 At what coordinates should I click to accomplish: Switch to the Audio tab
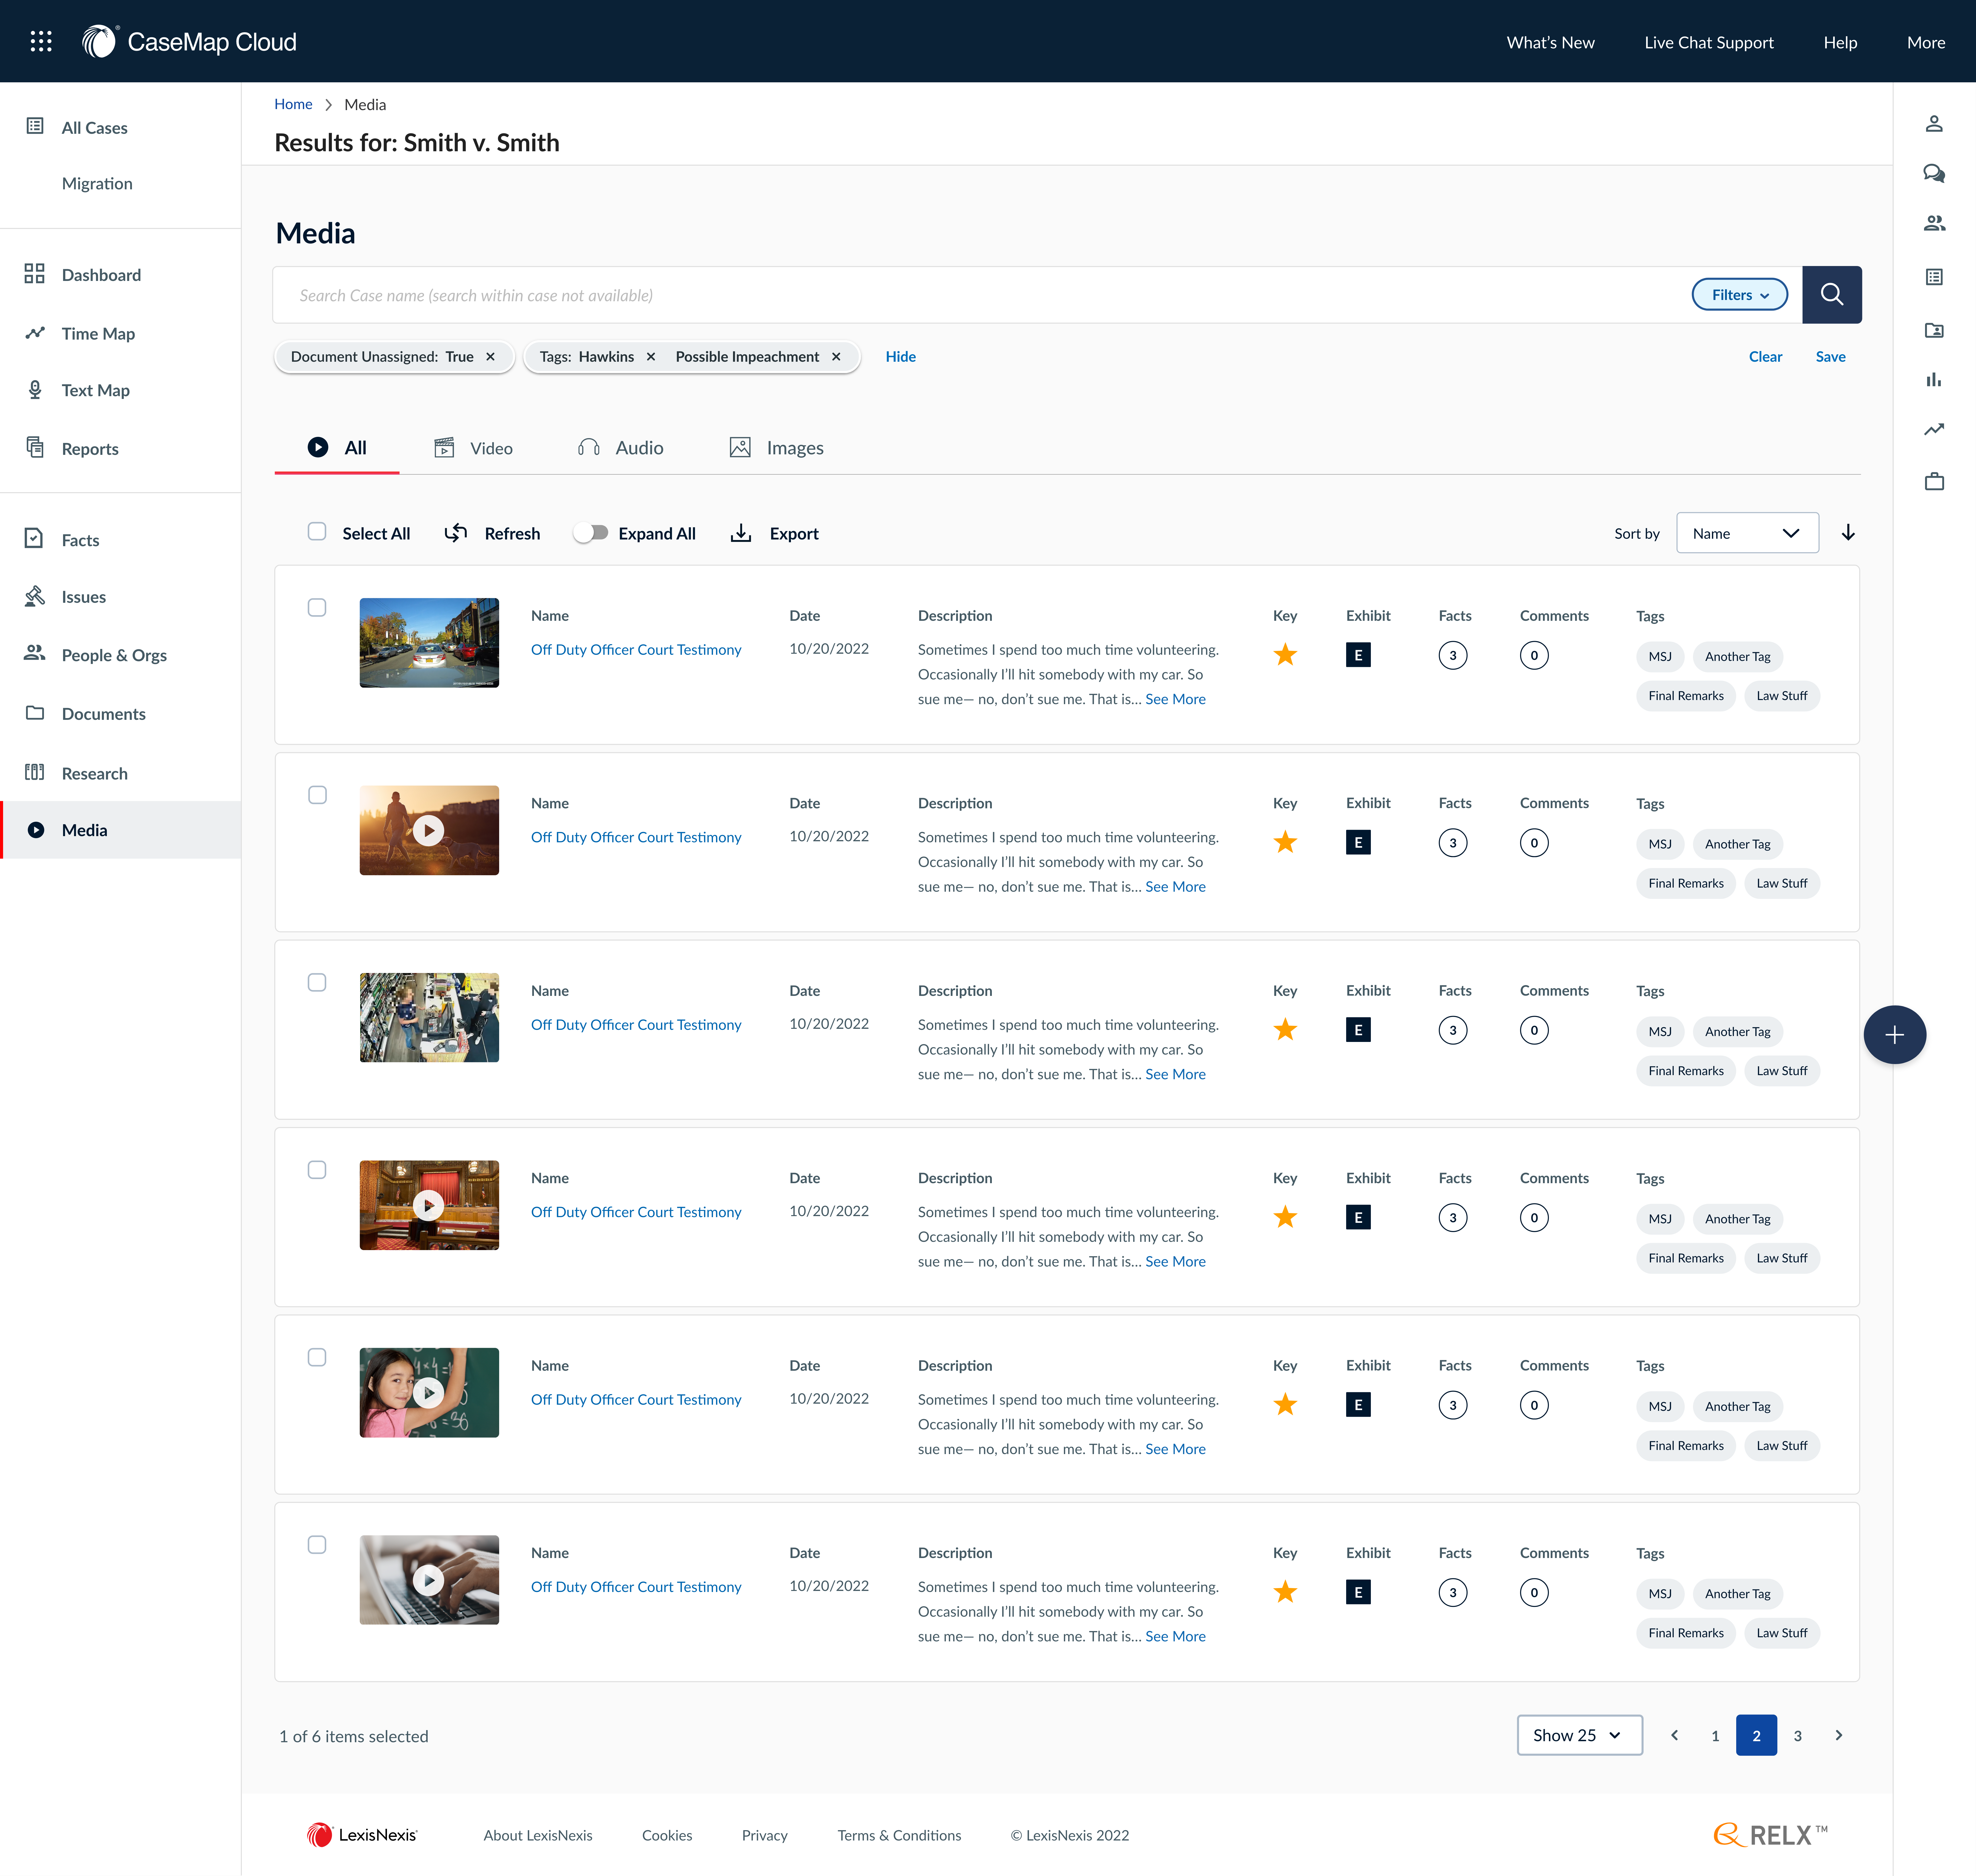621,448
